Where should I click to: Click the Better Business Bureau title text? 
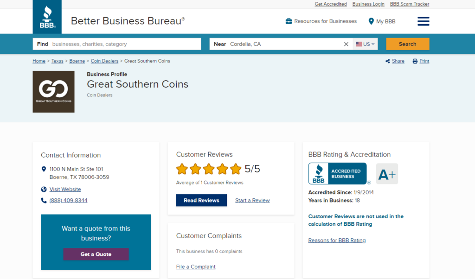pos(128,21)
